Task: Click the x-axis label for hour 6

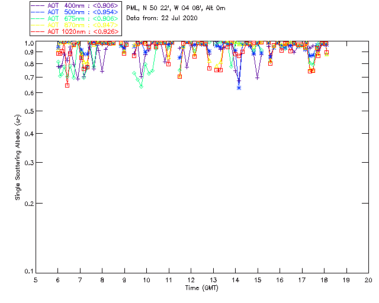Action: tap(58, 280)
